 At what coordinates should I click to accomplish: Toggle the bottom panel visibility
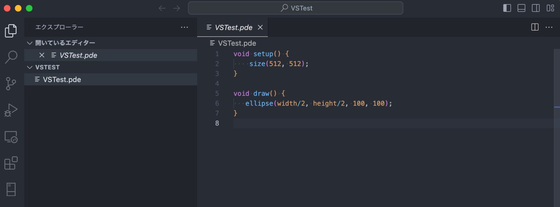coord(521,8)
